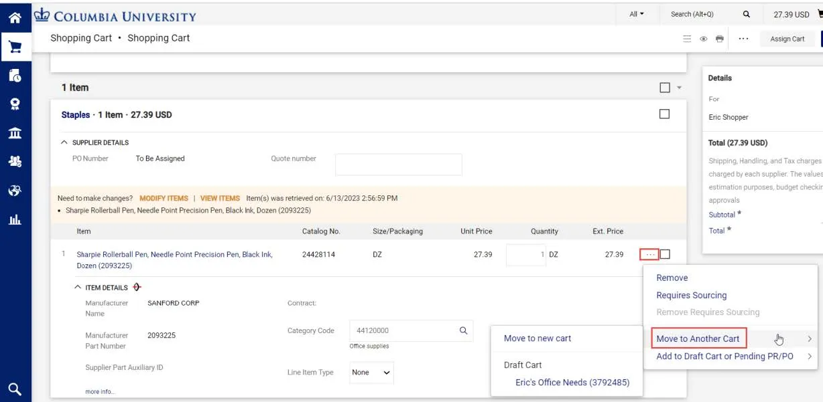Click the Quote number input field
This screenshot has height=402, width=823.
click(x=398, y=165)
